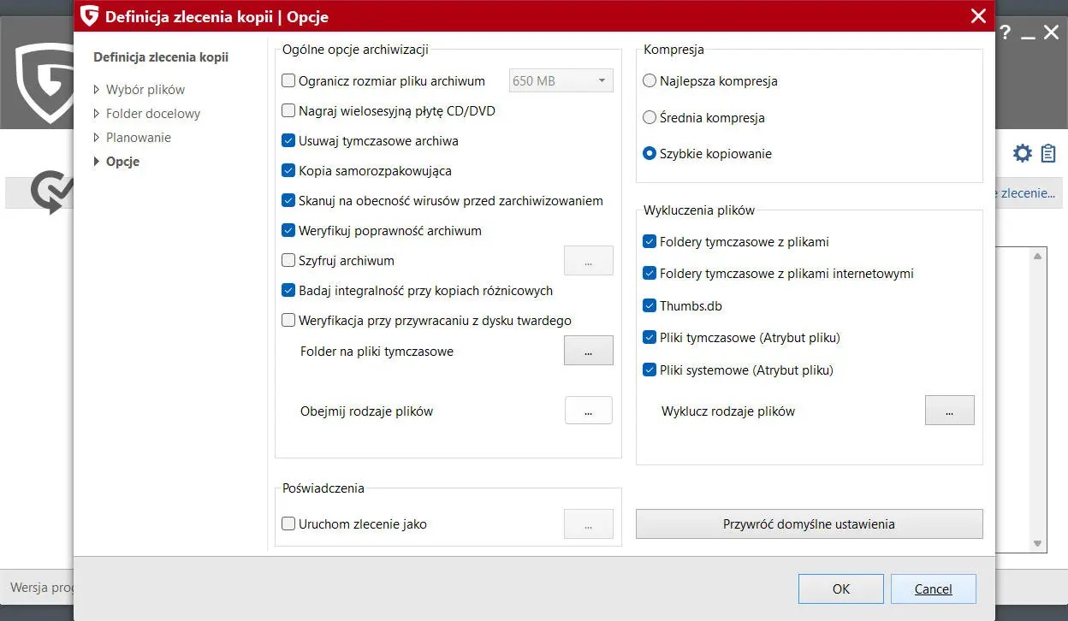Click the G logo in the dialog title bar
This screenshot has width=1068, height=621.
point(89,15)
